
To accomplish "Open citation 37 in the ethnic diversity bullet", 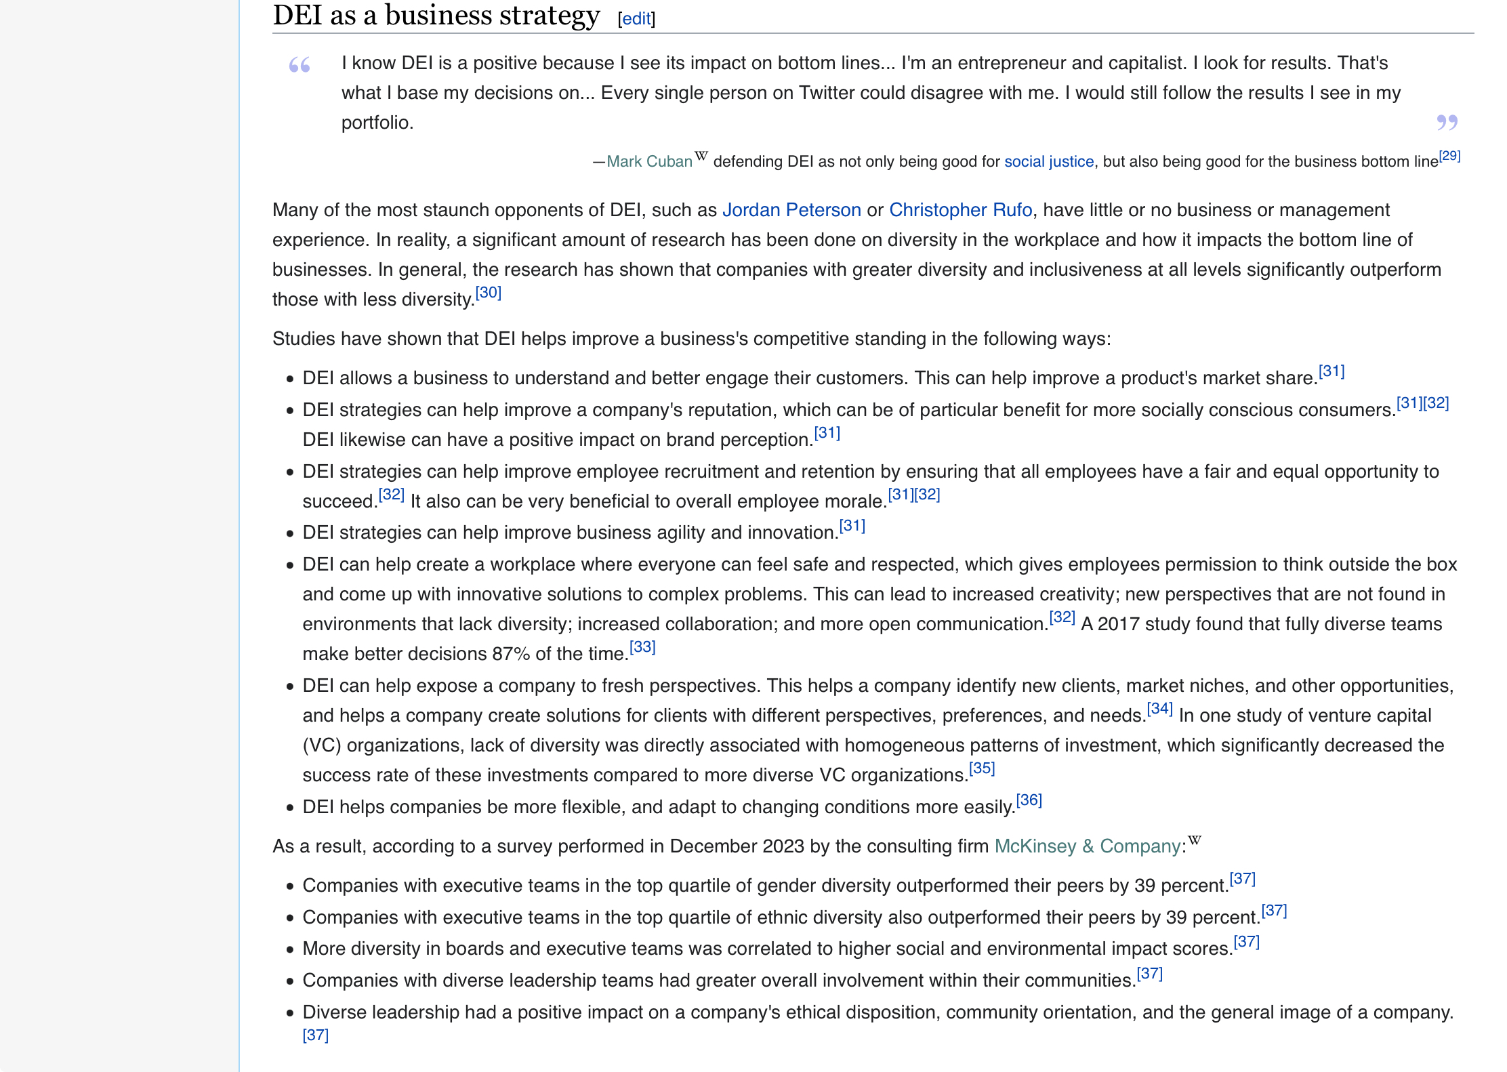I will [1274, 911].
